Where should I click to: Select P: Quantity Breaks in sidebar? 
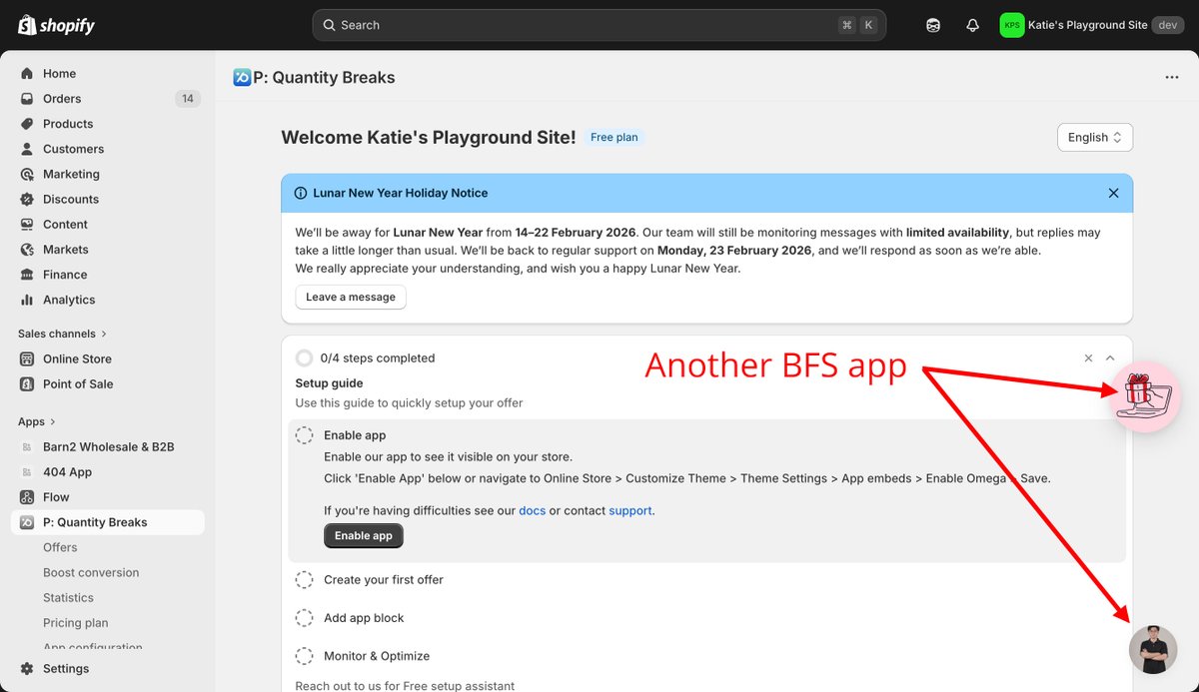(x=108, y=522)
